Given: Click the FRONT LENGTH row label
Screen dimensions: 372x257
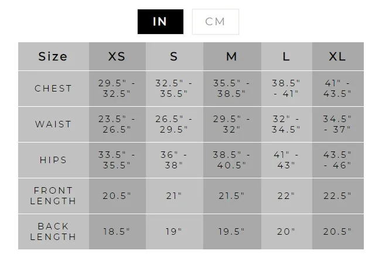Looking at the screenshot, I should coord(53,195).
